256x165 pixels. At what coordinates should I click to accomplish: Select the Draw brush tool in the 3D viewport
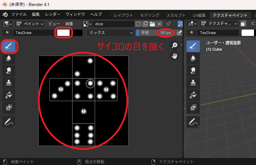click(x=193, y=46)
